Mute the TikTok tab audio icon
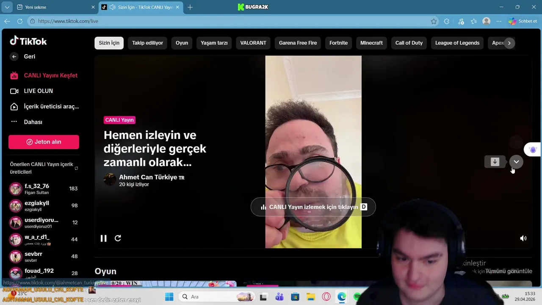The height and width of the screenshot is (305, 542). (x=112, y=7)
